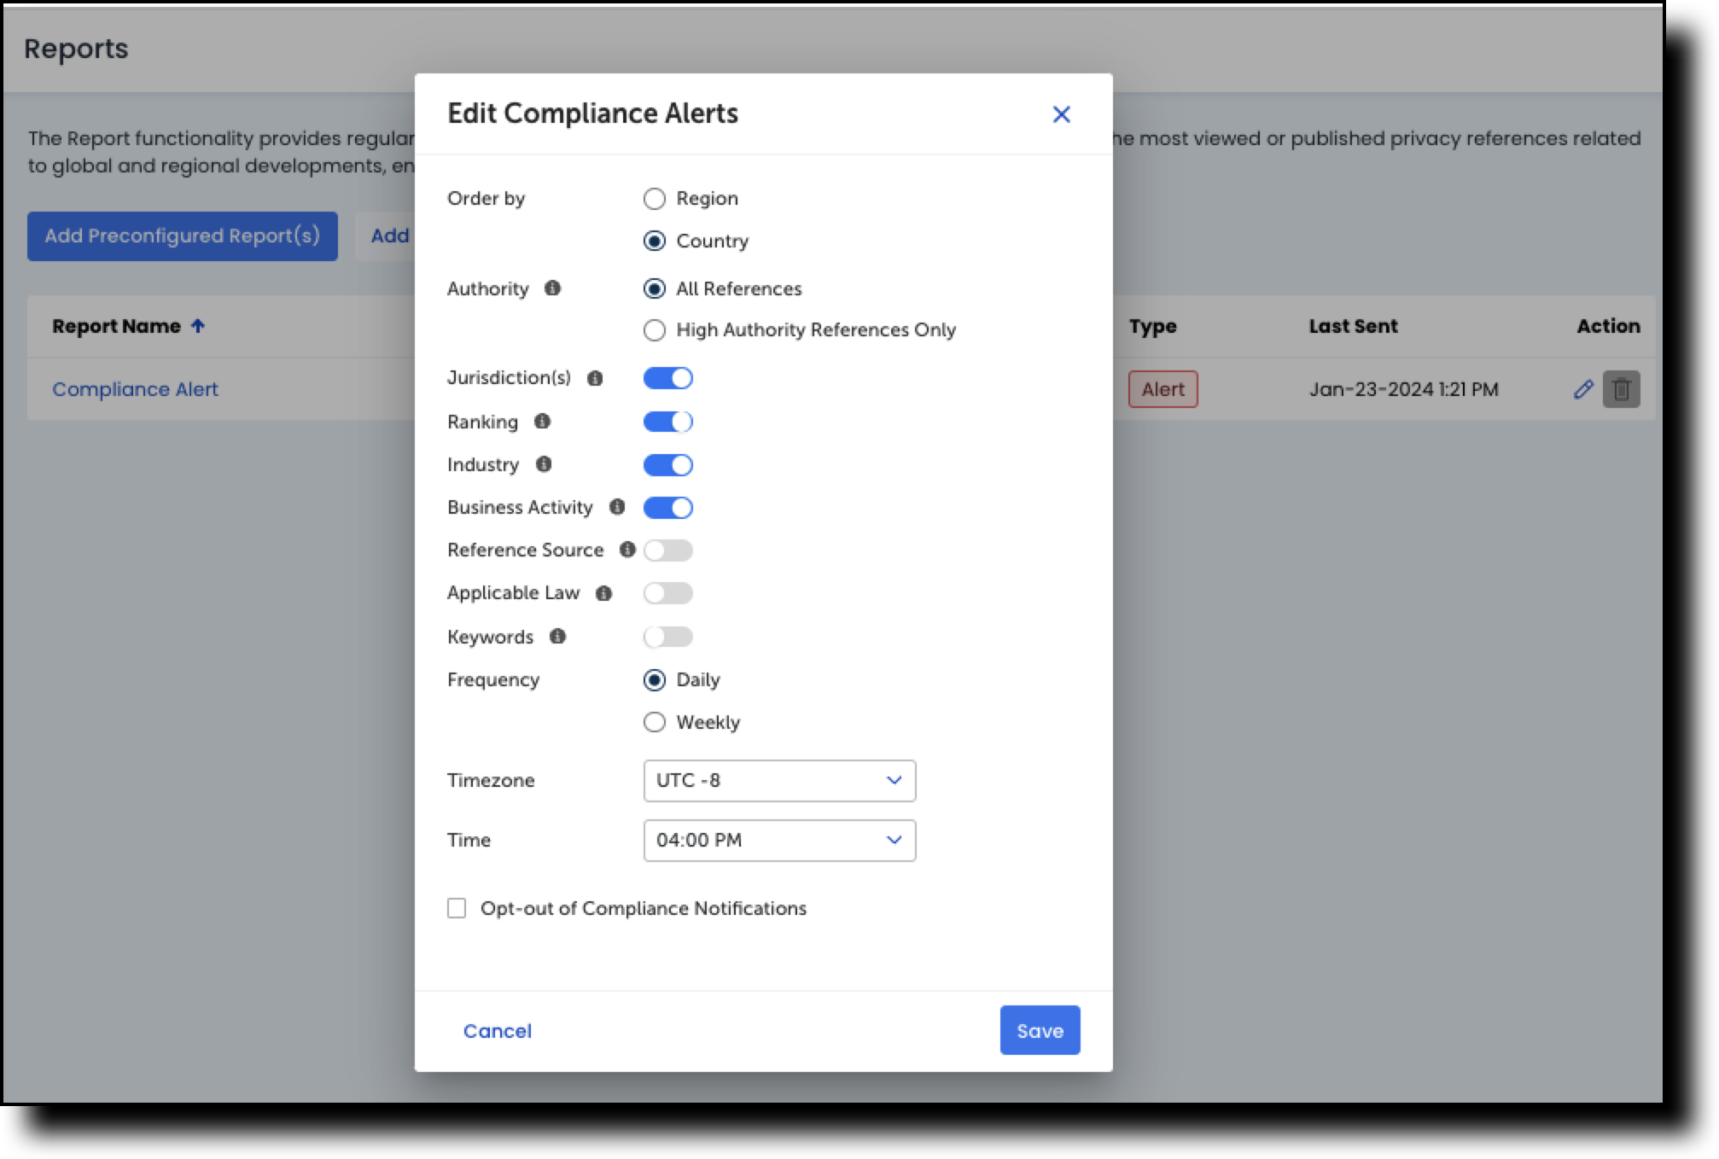Click the Cancel link
This screenshot has width=1719, height=1159.
497,1031
